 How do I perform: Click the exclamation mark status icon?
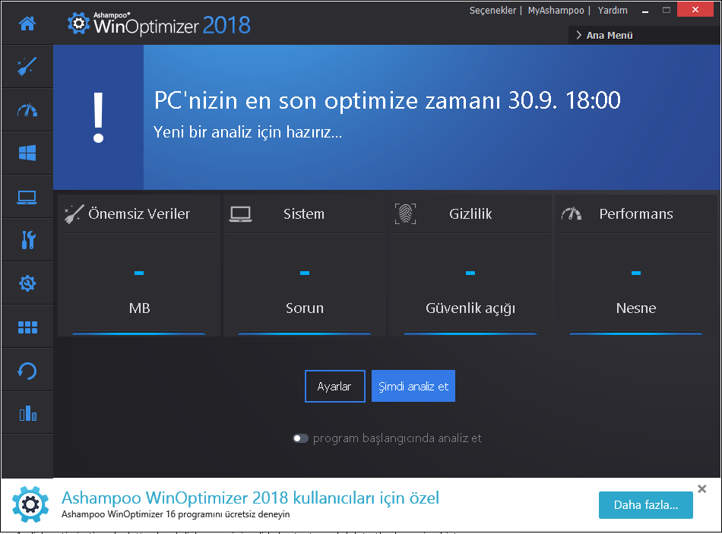tap(98, 118)
